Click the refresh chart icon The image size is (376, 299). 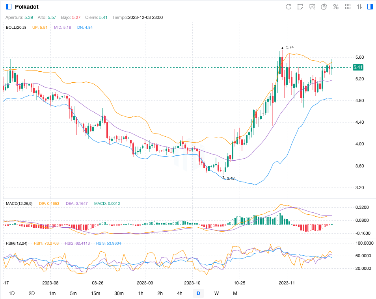[289, 7]
